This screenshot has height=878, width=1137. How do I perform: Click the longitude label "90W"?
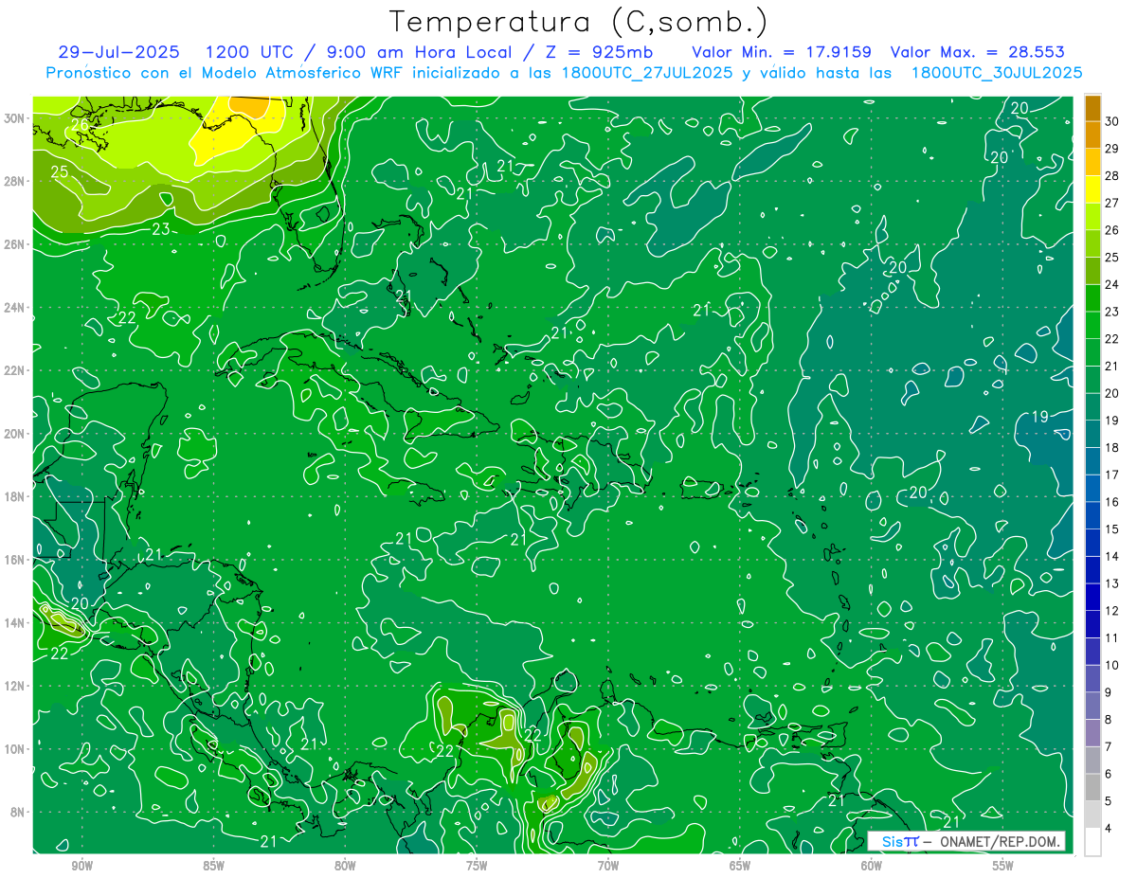(x=81, y=866)
